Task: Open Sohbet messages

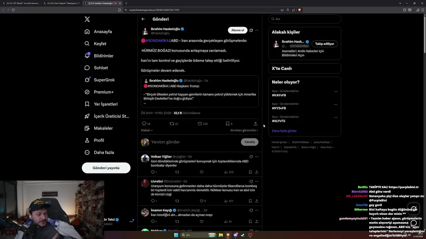Action: [97, 68]
